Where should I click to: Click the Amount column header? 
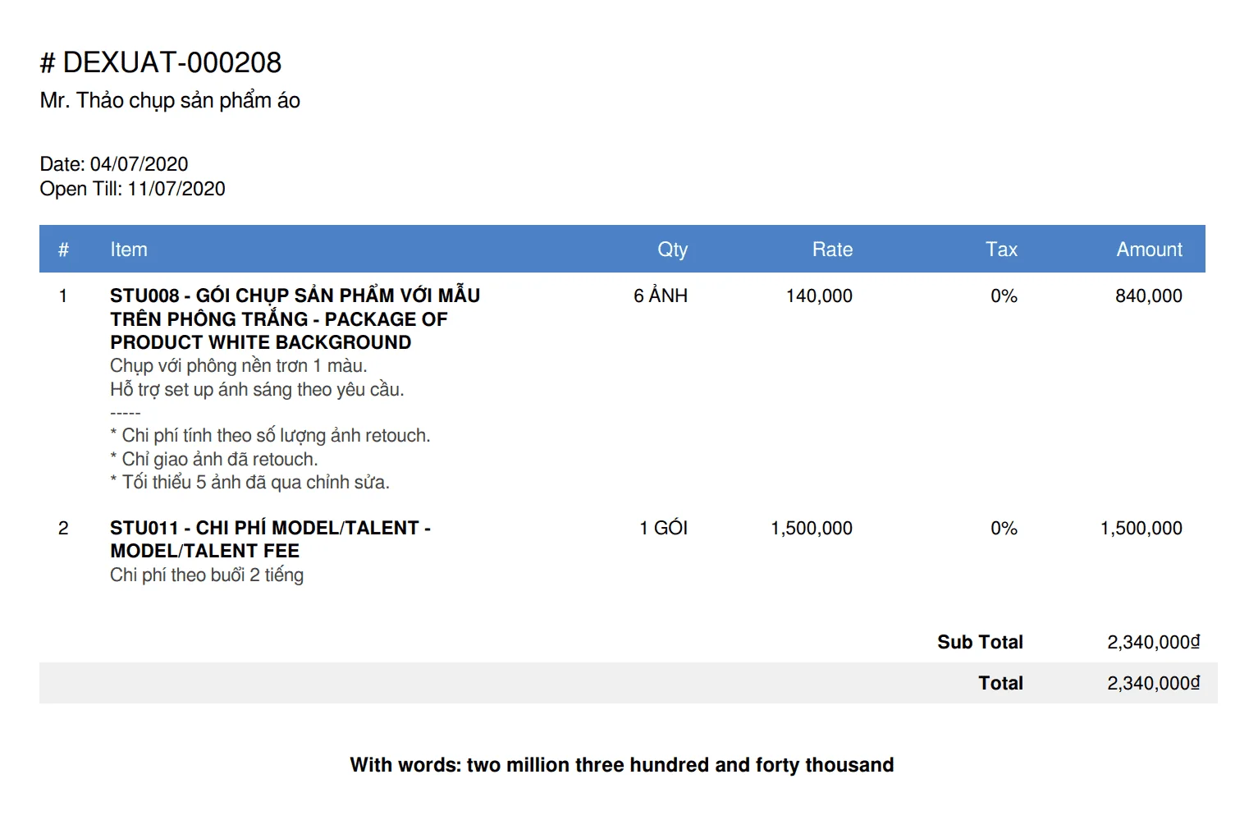[1149, 250]
